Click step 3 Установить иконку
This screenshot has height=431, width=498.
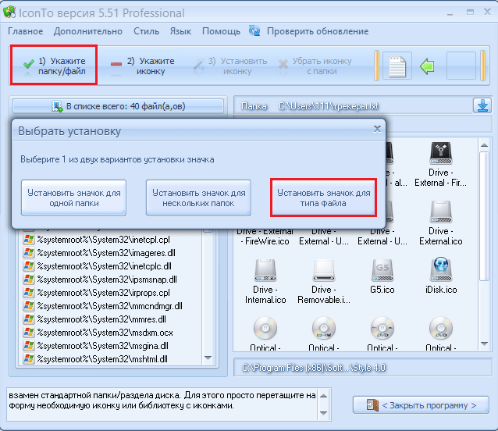(x=231, y=66)
